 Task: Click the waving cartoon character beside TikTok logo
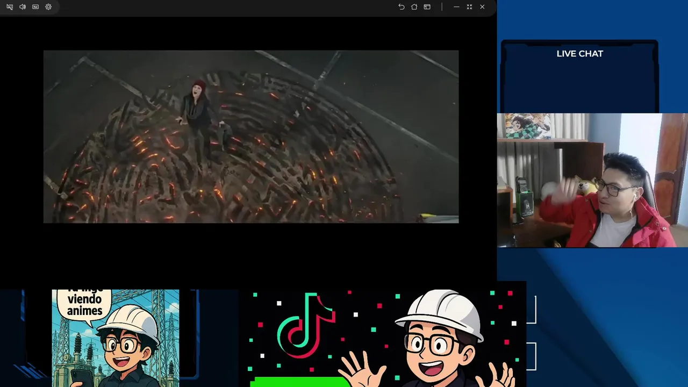point(427,339)
